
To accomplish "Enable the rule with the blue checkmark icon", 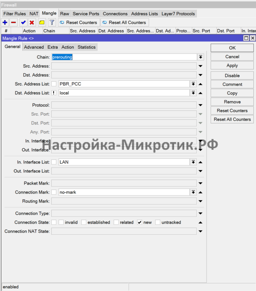I will coord(23,23).
